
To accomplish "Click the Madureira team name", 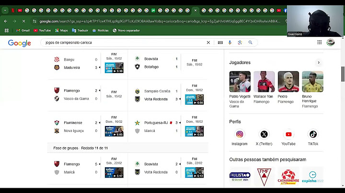I will (x=72, y=67).
